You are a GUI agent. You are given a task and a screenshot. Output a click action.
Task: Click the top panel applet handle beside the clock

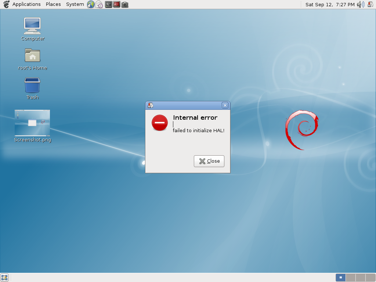[x=301, y=4]
